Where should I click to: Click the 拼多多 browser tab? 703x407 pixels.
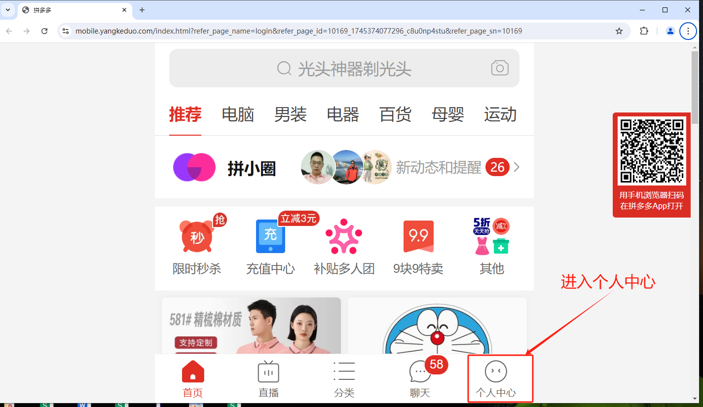click(74, 10)
